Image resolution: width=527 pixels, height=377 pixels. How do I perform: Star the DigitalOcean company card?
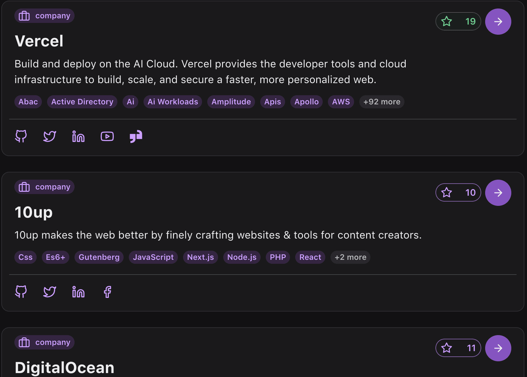click(x=458, y=348)
